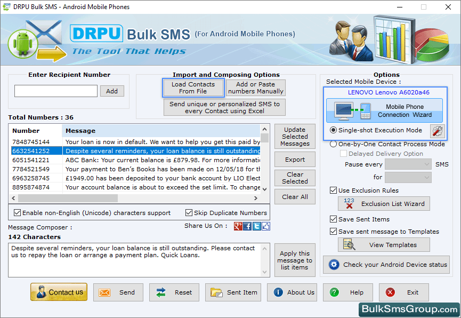Screen dimensions: 461x318
Task: Click inside the Message Composer text box
Action: [135, 260]
